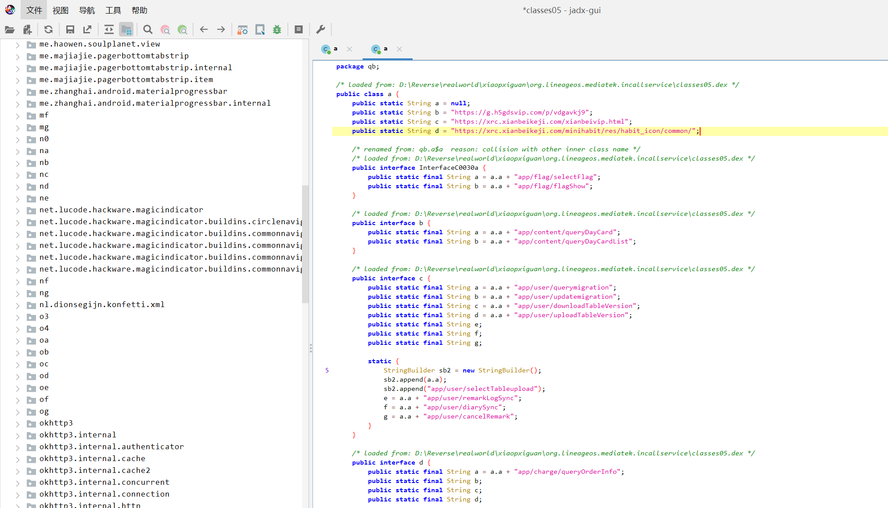Navigate back with the left arrow
The height and width of the screenshot is (508, 888).
coord(204,29)
